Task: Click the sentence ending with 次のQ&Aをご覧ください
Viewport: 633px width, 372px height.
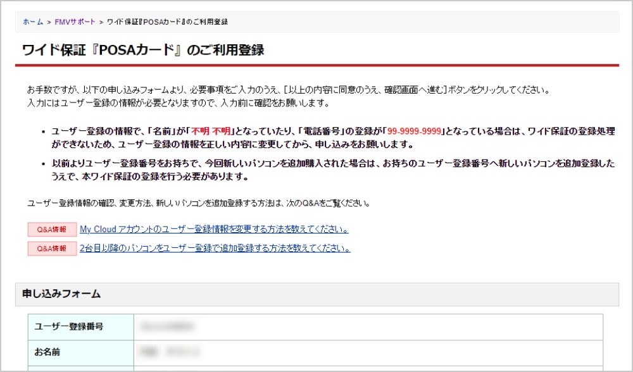Action: [198, 204]
